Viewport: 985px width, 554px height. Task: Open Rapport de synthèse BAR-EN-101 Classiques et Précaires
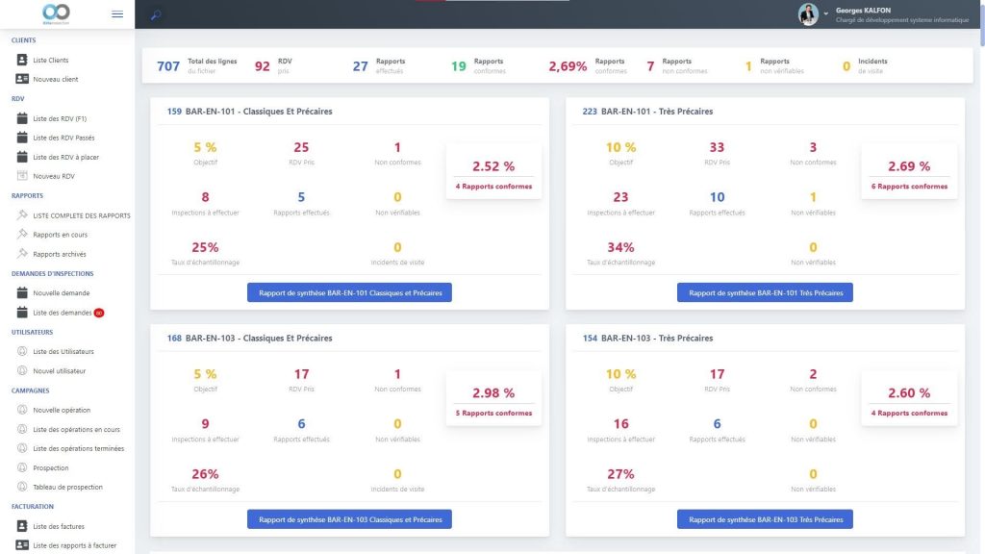pos(349,292)
